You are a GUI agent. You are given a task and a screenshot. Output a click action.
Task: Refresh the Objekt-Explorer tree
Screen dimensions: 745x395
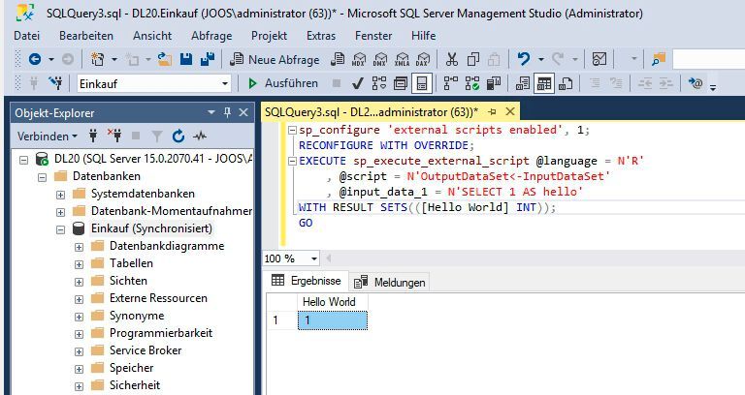click(x=178, y=137)
